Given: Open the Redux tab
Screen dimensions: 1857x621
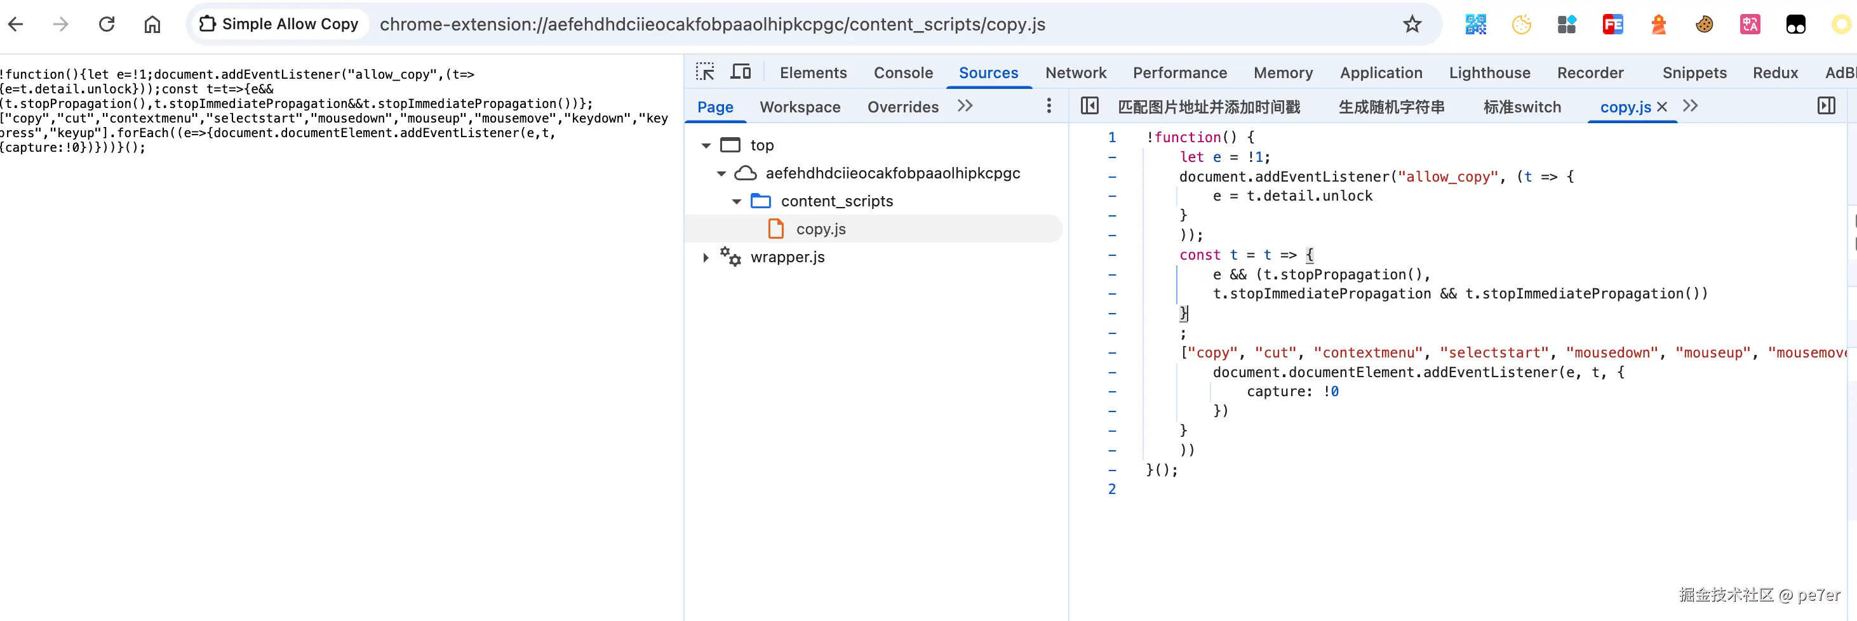Looking at the screenshot, I should tap(1776, 73).
